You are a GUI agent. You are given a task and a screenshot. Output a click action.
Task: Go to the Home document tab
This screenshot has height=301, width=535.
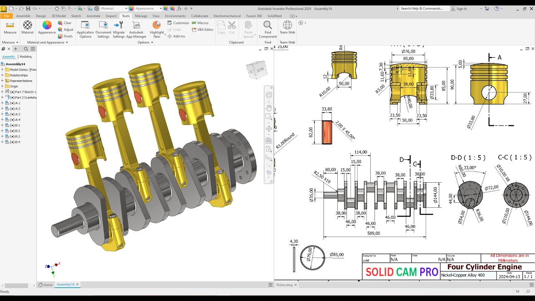coord(46,285)
